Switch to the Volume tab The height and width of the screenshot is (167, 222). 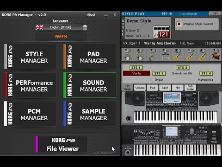[x=140, y=88]
